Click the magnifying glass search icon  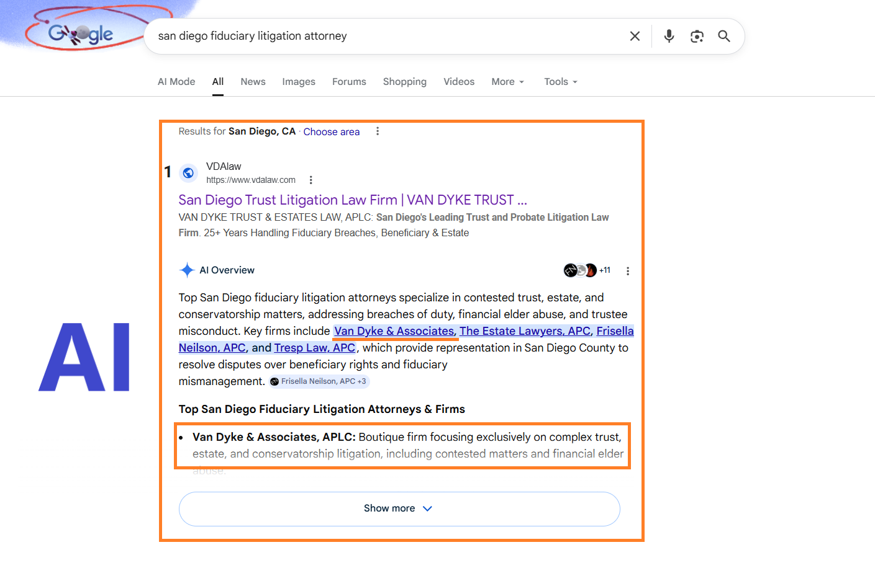pyautogui.click(x=724, y=36)
